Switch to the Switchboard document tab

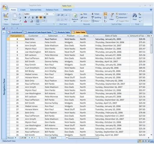click(x=15, y=33)
